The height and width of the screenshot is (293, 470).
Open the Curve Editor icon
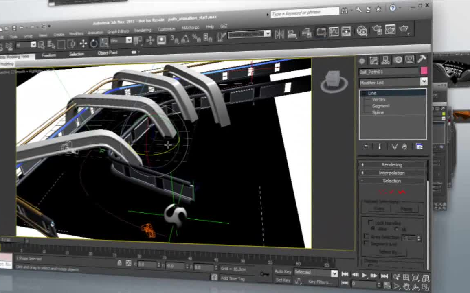[334, 32]
